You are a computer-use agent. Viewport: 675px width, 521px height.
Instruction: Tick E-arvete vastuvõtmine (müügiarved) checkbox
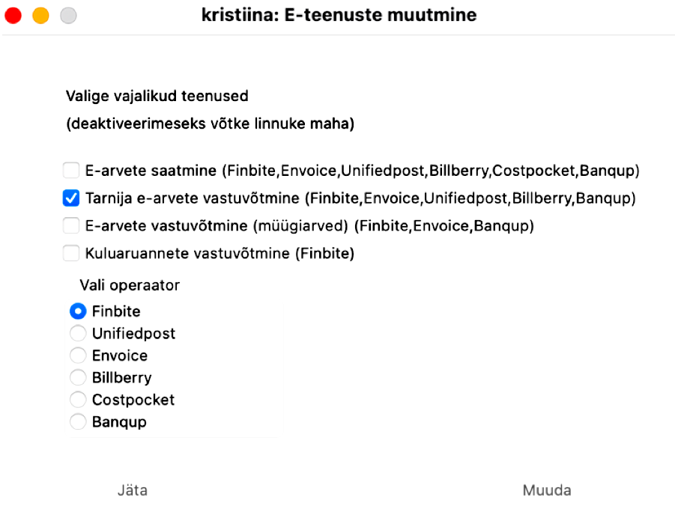click(x=71, y=225)
